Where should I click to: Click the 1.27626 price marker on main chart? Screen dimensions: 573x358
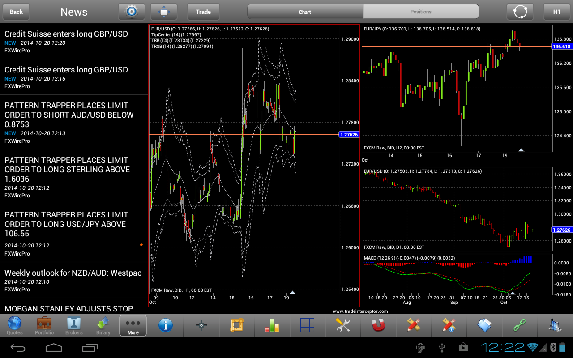coord(349,135)
